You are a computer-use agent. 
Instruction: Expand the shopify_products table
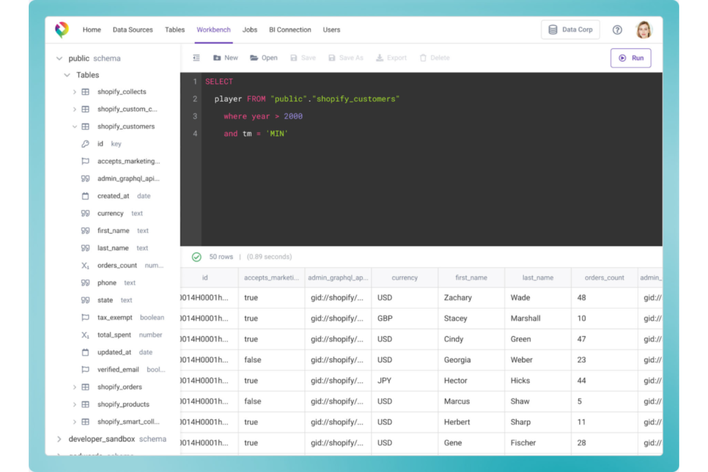74,405
